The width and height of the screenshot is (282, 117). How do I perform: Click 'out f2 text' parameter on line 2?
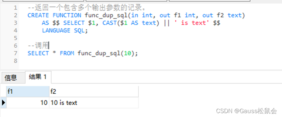pos(222,15)
